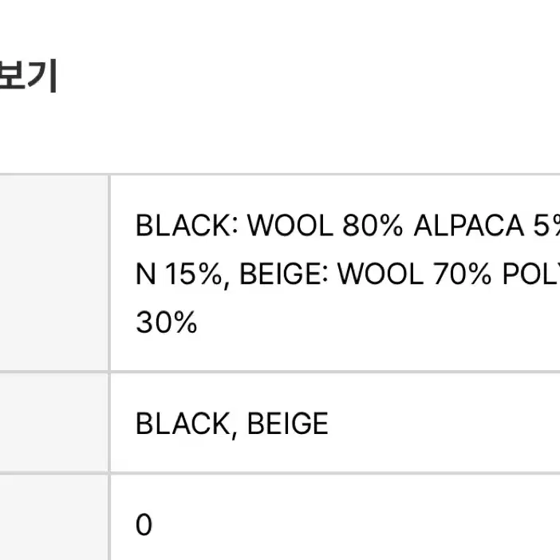
Task: Click the blank area right of BLACK, BEIGE
Action: [443, 424]
